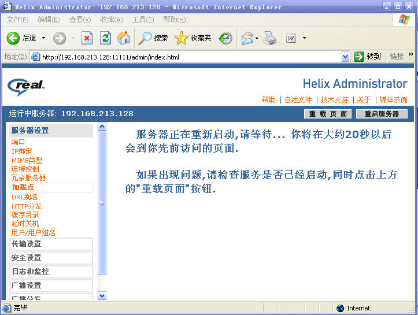The width and height of the screenshot is (418, 315).
Task: Expand the Edit with Word dropdown arrow
Action: pyautogui.click(x=304, y=38)
